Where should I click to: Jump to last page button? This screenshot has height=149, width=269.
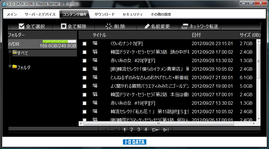(x=166, y=130)
